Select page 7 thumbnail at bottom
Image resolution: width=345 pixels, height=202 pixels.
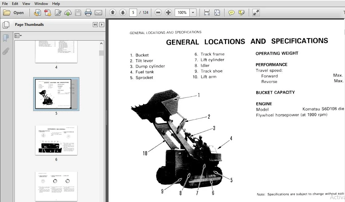click(56, 186)
